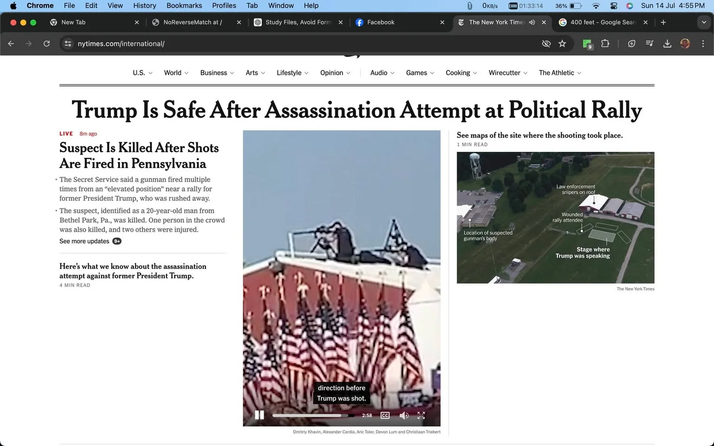The image size is (714, 446).
Task: Open the Bookmarks menu
Action: click(x=184, y=6)
